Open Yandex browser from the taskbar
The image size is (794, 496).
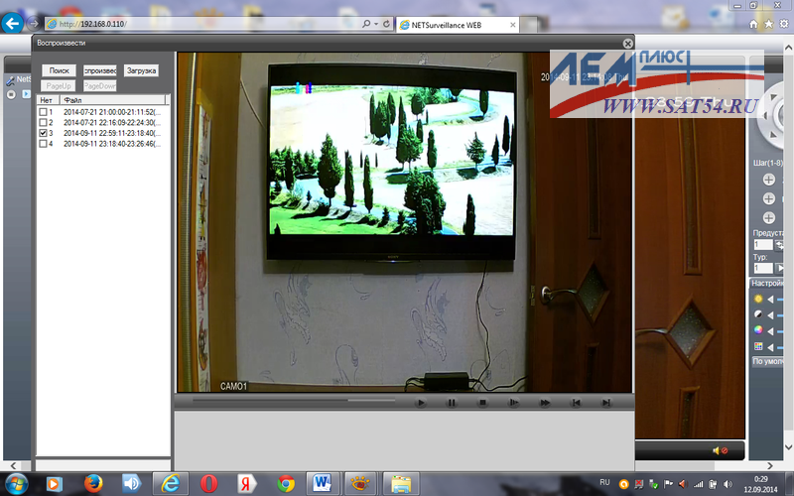point(246,484)
